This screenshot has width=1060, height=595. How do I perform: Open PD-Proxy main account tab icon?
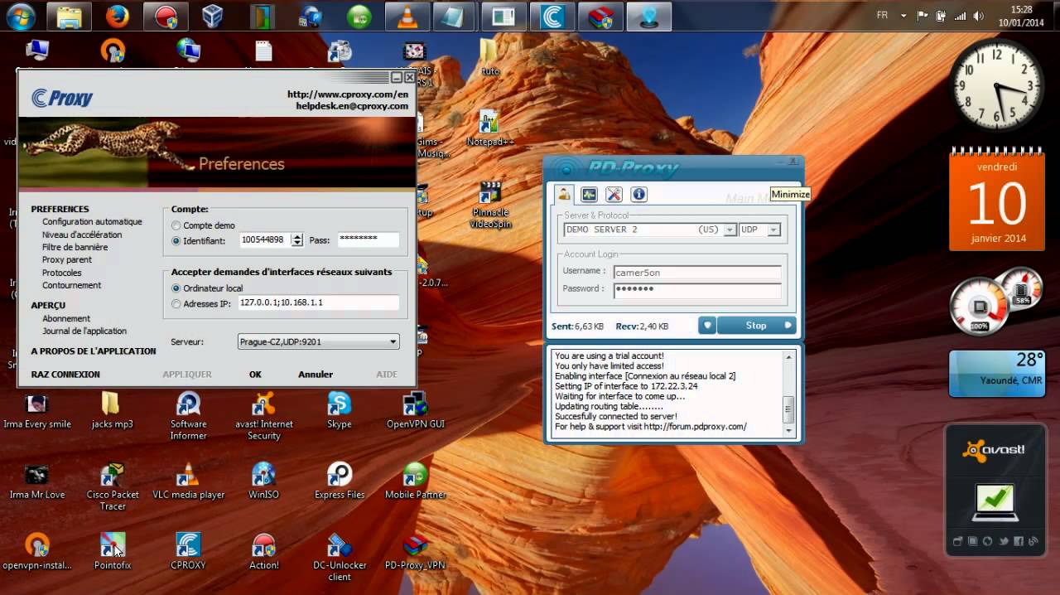click(564, 195)
